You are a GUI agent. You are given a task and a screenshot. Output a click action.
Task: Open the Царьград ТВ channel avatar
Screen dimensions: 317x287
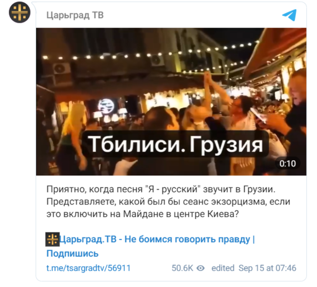point(20,12)
